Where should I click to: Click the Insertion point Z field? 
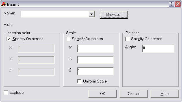(x=36, y=71)
